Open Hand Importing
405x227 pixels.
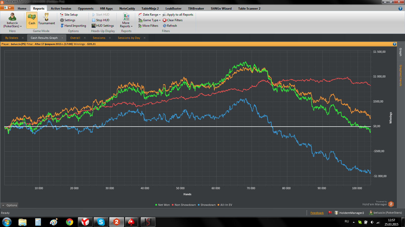73,26
